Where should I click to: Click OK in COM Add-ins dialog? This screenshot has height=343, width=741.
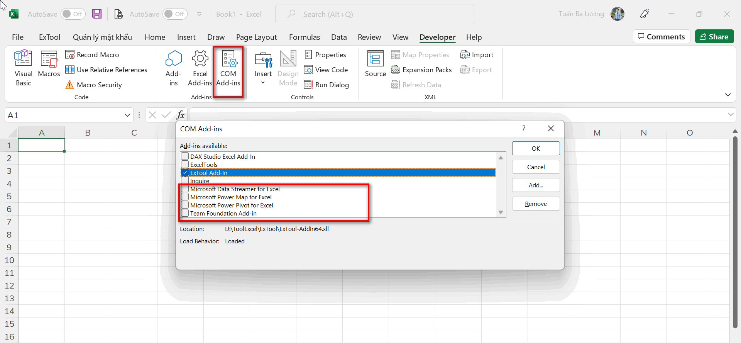[536, 148]
